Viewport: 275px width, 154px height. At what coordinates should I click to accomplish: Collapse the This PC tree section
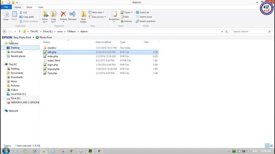coord(3,65)
